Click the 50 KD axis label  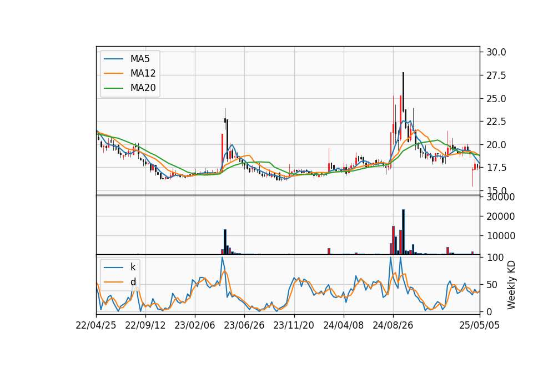492,285
